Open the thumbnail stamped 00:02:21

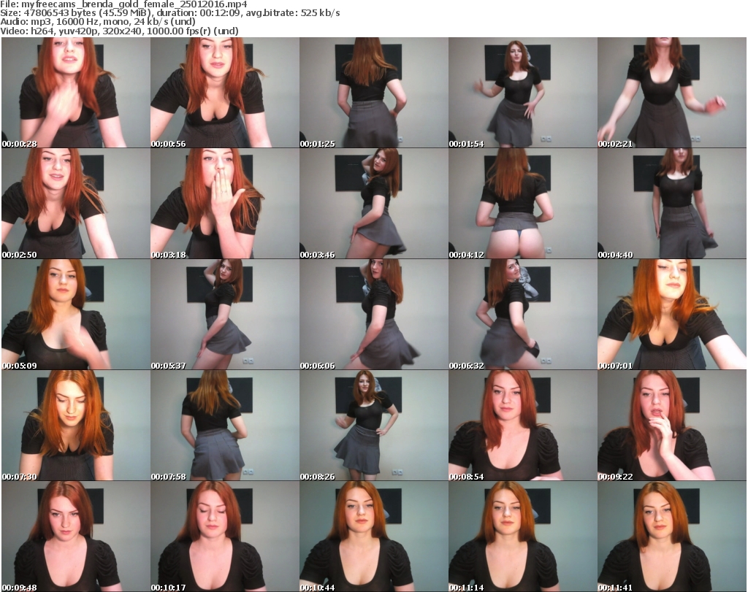pyautogui.click(x=672, y=93)
